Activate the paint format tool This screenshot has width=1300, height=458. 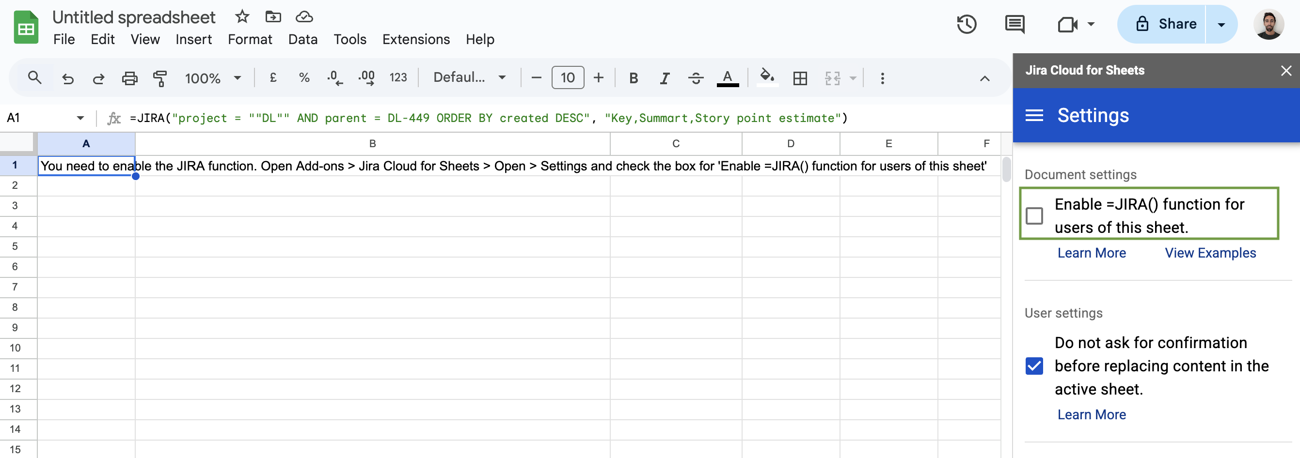click(160, 78)
